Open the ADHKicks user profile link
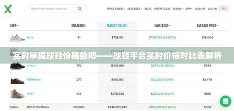Screen dimensions: 234x111 pyautogui.click(x=34, y=80)
